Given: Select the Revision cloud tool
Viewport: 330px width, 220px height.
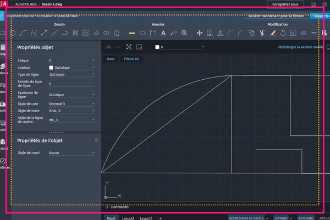Looking at the screenshot, I should [142, 33].
